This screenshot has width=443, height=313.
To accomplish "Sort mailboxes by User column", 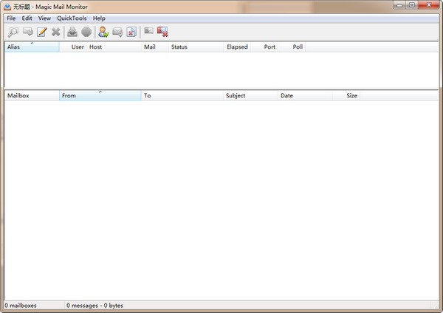I will point(73,47).
